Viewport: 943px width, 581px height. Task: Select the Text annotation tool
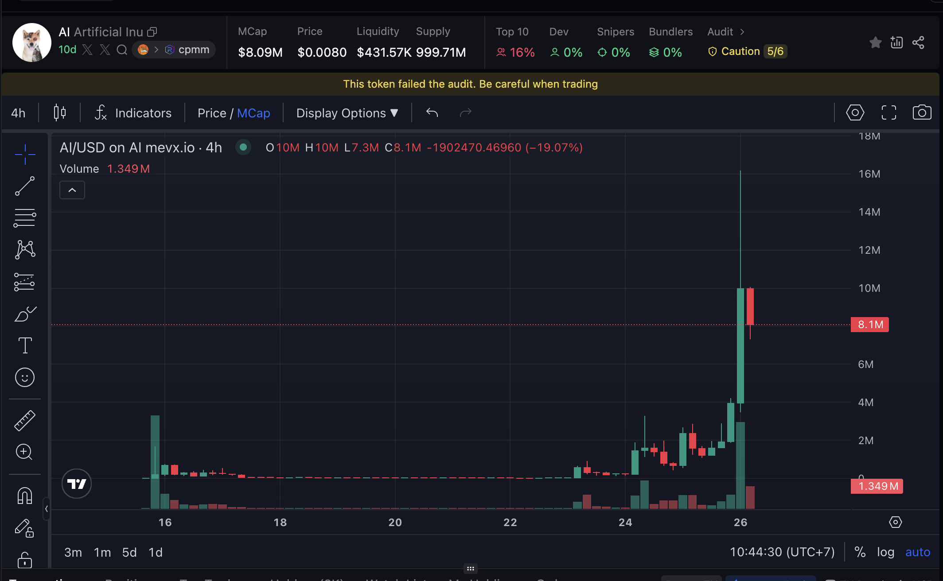click(x=25, y=345)
